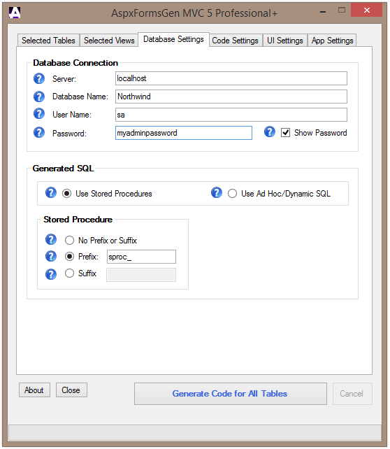Select the Suffix radio button
The width and height of the screenshot is (390, 449).
pos(69,273)
